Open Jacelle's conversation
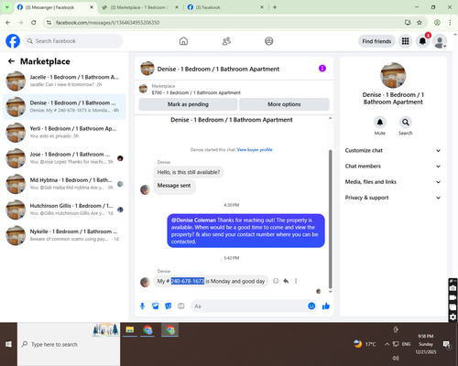 [x=64, y=81]
